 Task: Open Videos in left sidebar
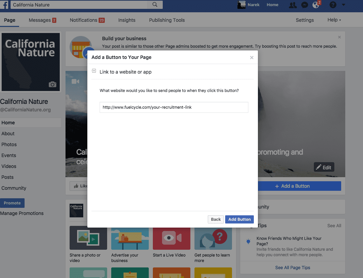[x=9, y=166]
